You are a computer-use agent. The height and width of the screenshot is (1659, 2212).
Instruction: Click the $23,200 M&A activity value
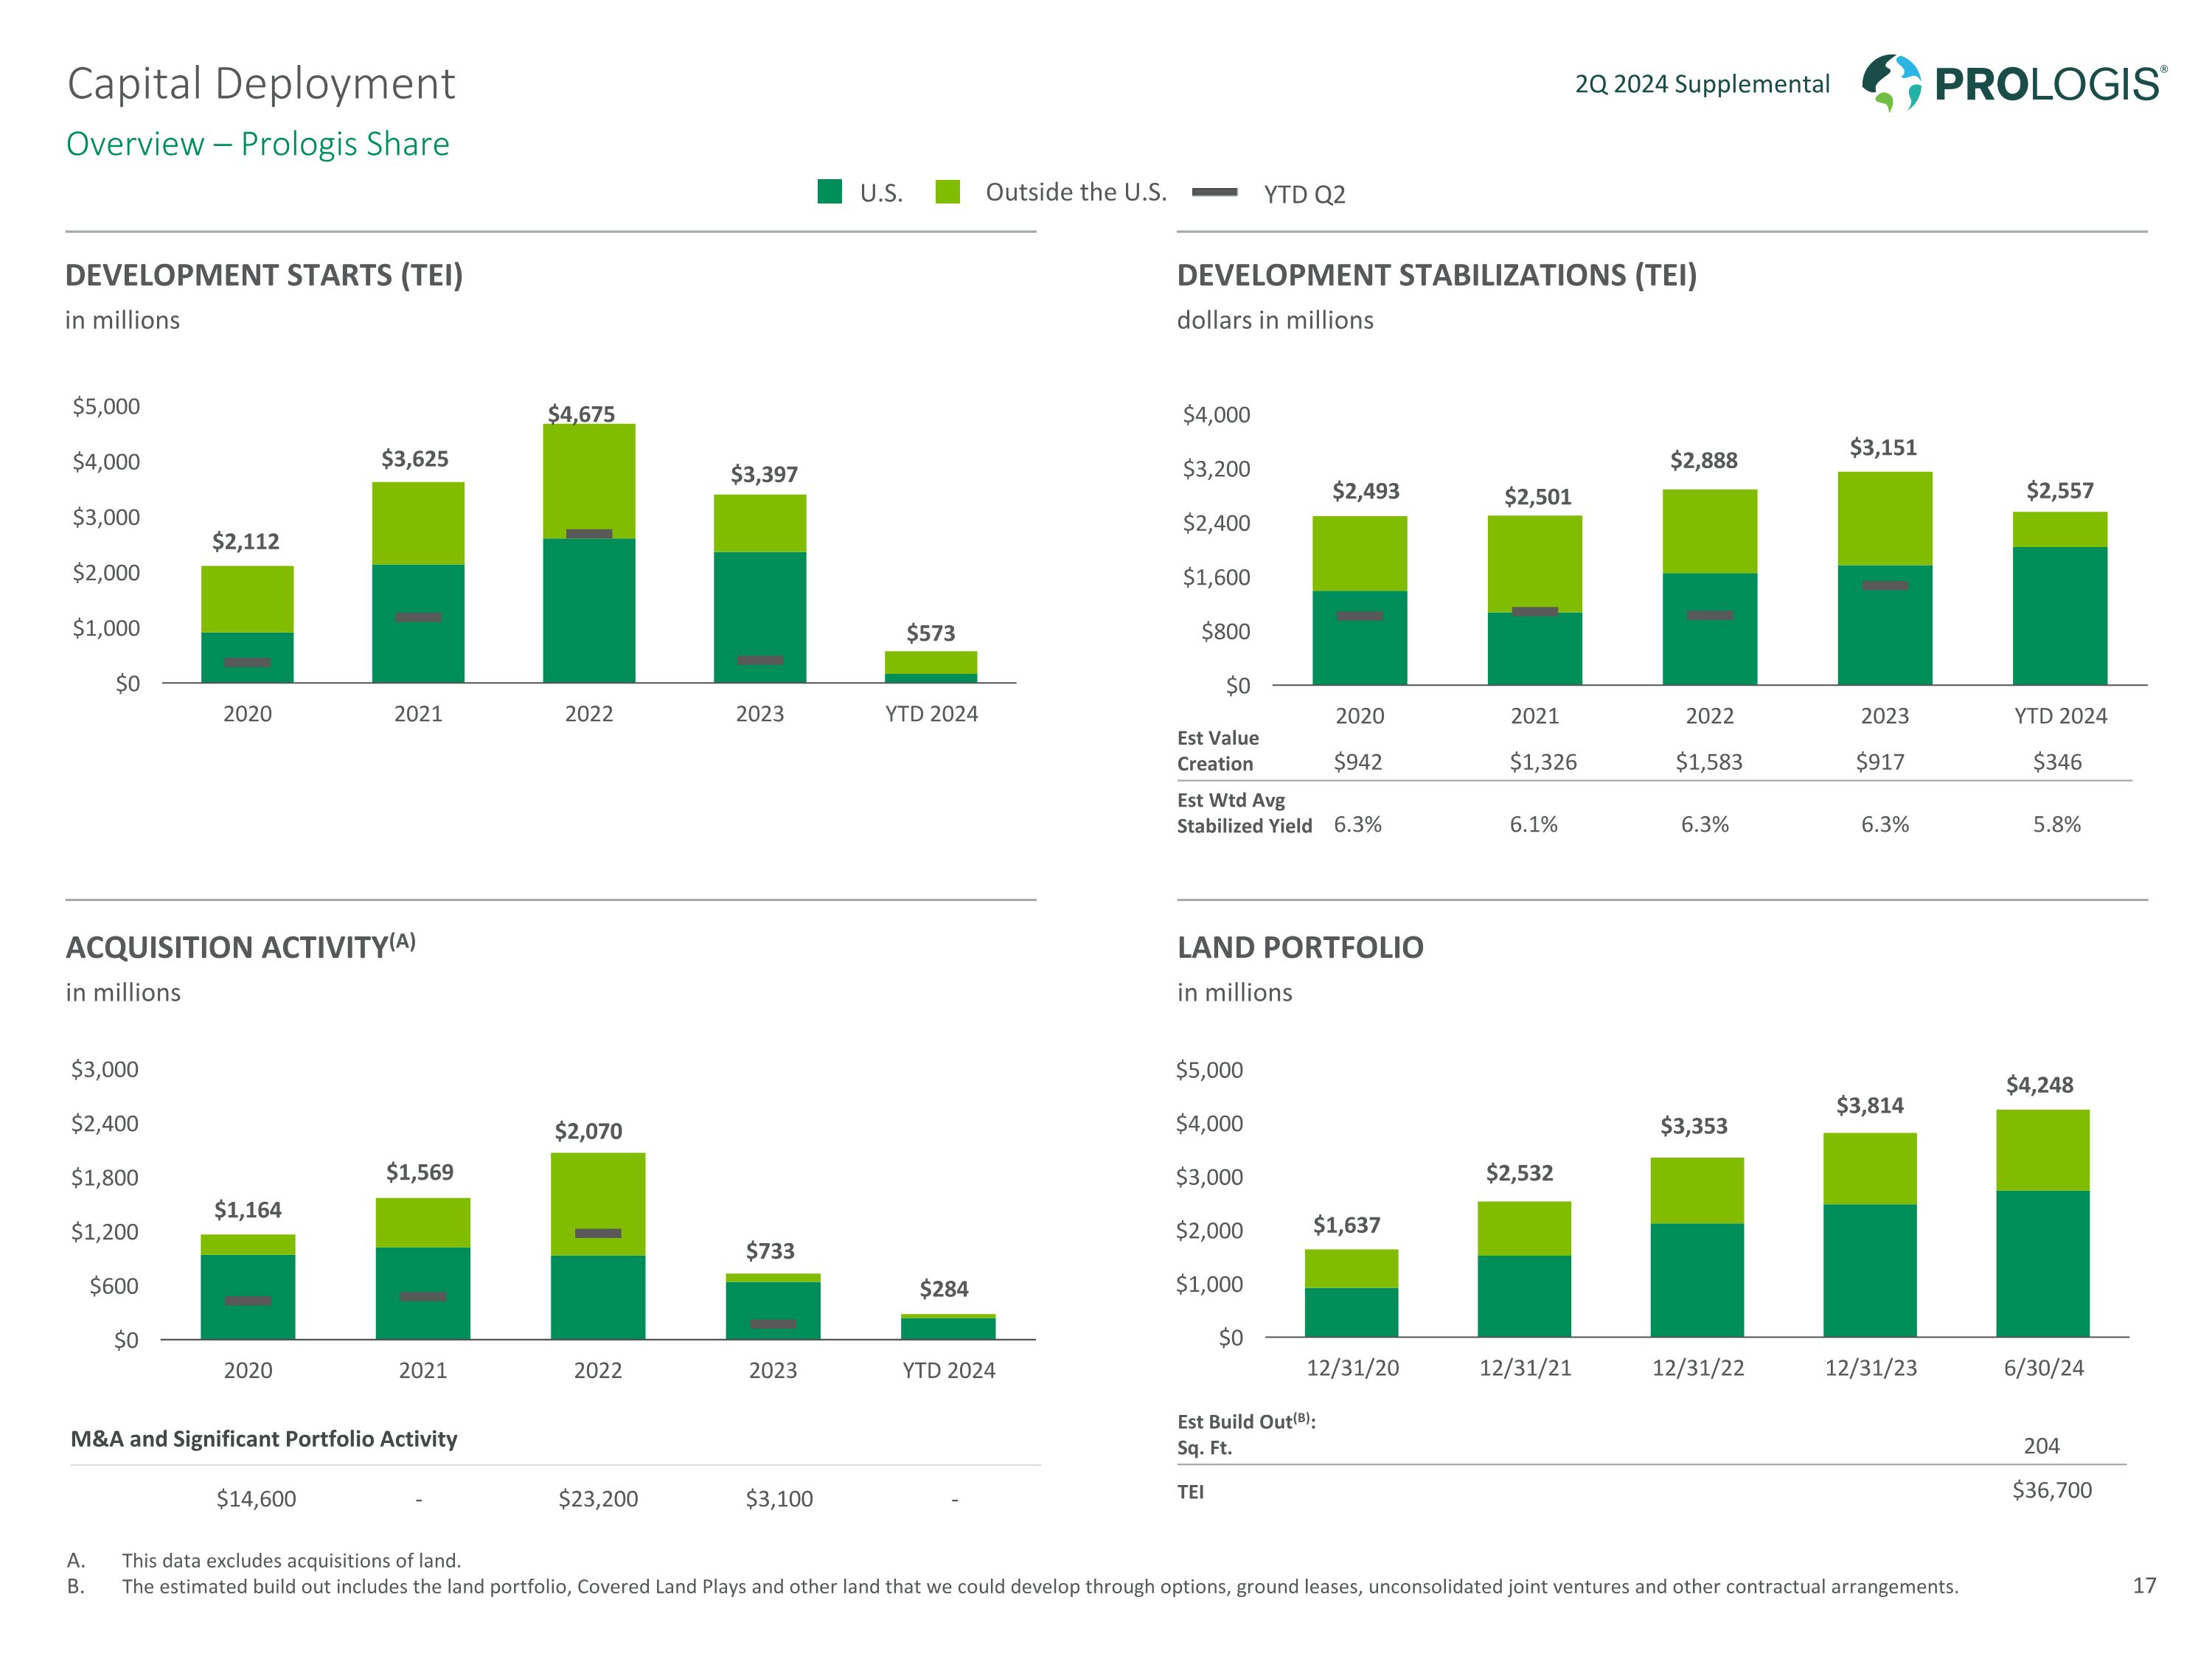tap(597, 1498)
